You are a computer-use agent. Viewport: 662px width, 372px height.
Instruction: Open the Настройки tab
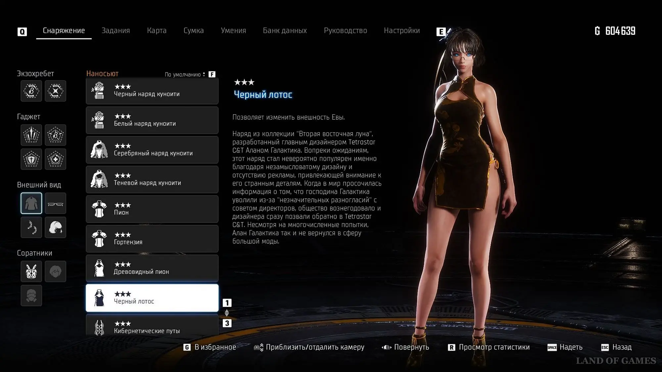tap(402, 30)
